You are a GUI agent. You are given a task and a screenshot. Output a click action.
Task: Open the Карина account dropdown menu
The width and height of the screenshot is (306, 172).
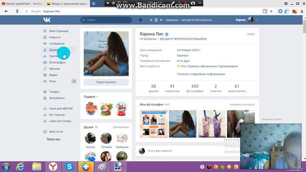246,20
